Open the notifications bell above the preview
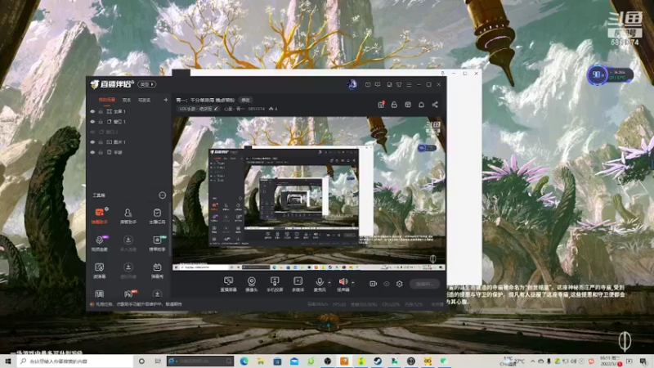This screenshot has height=368, width=654. [x=421, y=105]
